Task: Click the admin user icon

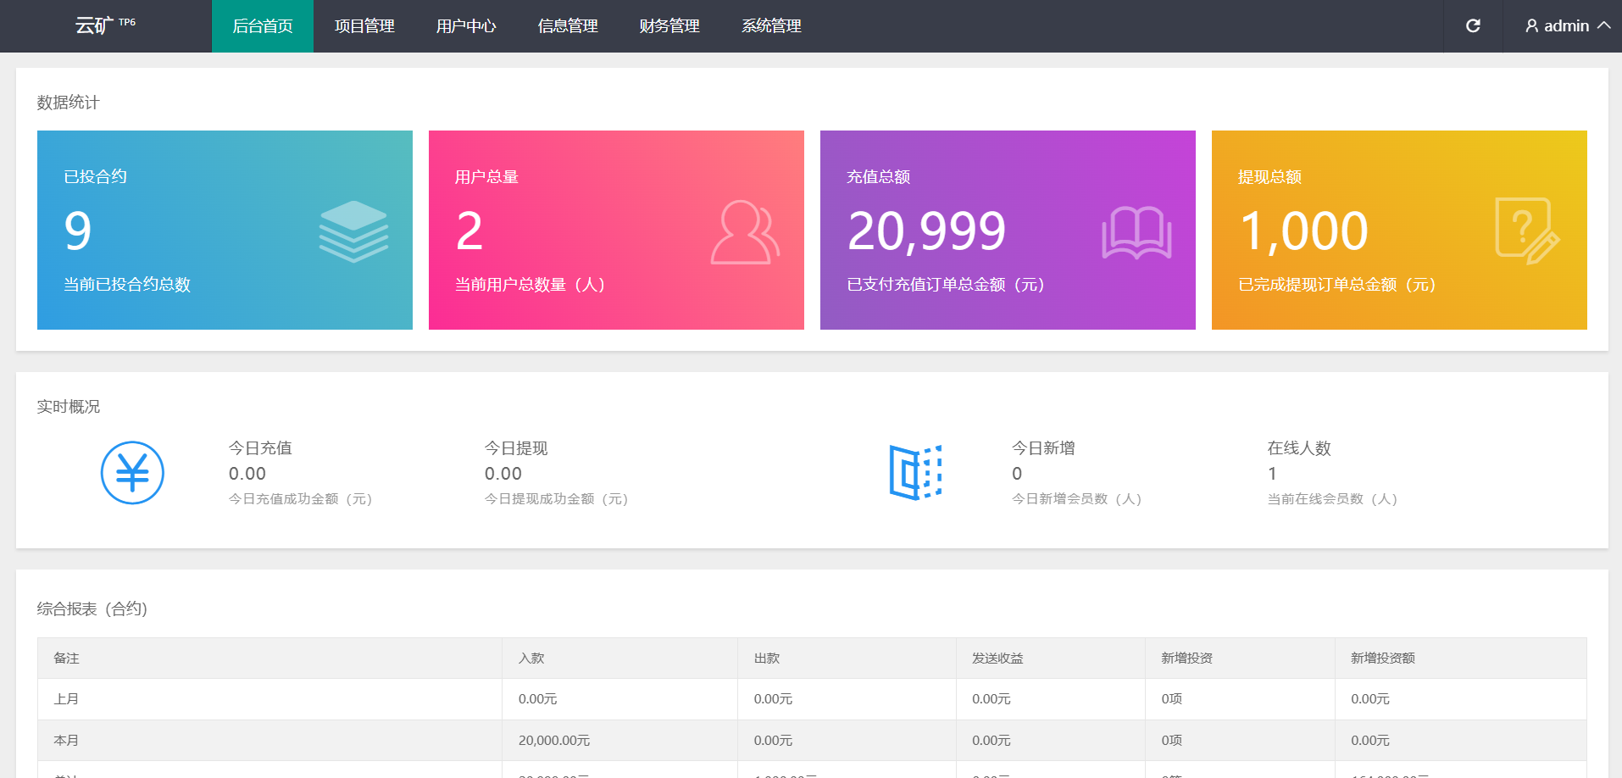Action: (1531, 26)
